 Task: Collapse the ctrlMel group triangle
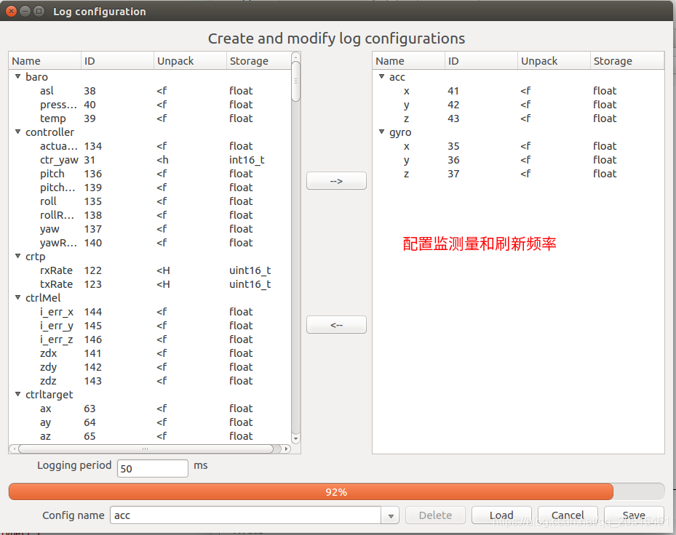[x=17, y=297]
